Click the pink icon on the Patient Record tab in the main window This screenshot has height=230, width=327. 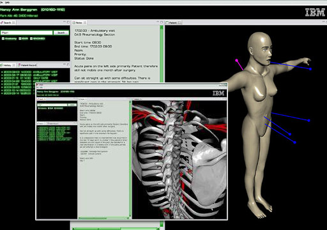tap(19, 65)
